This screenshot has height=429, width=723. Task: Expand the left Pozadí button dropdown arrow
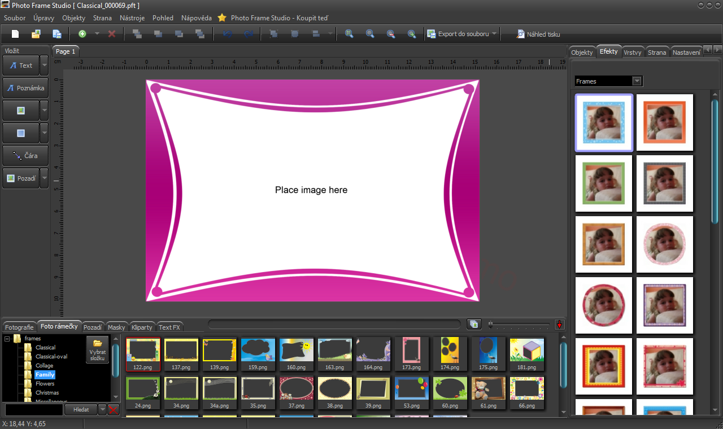click(44, 178)
